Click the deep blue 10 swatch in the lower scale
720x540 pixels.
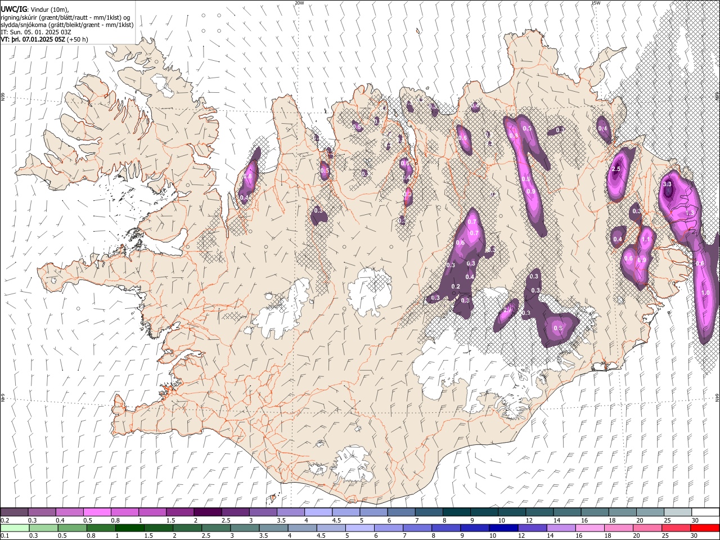coord(503,528)
